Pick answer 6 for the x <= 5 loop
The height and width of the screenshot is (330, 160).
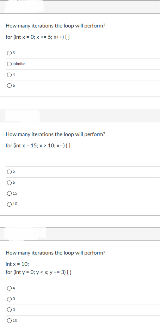pos(9,85)
